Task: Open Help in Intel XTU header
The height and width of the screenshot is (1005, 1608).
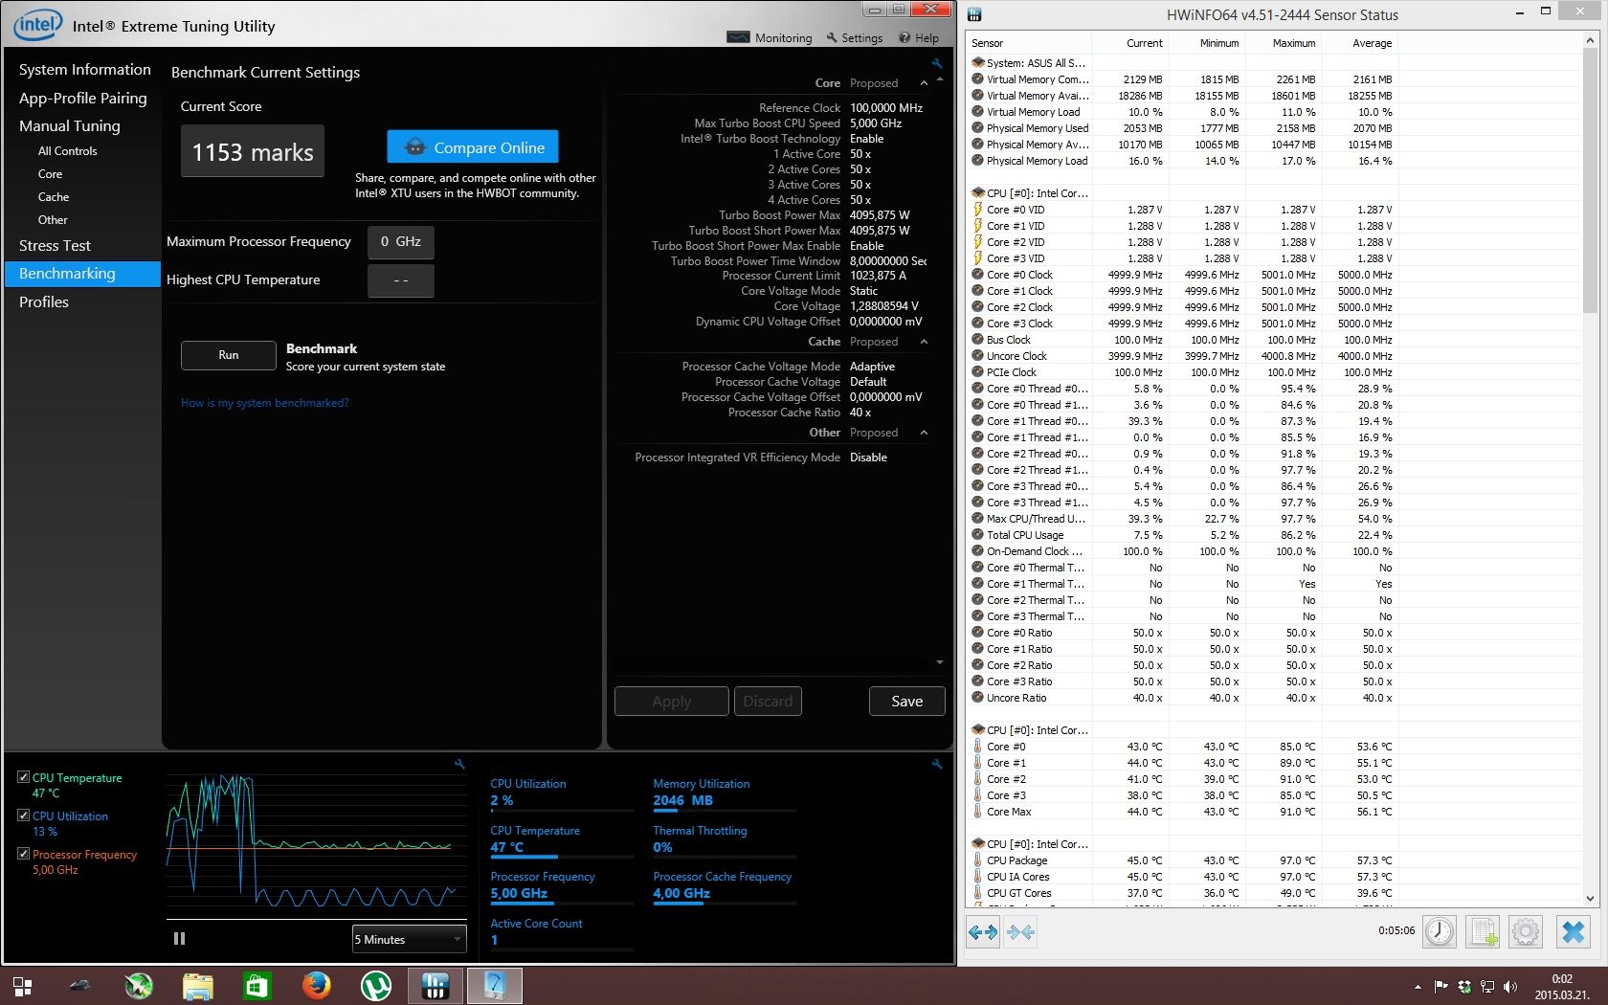Action: [918, 38]
